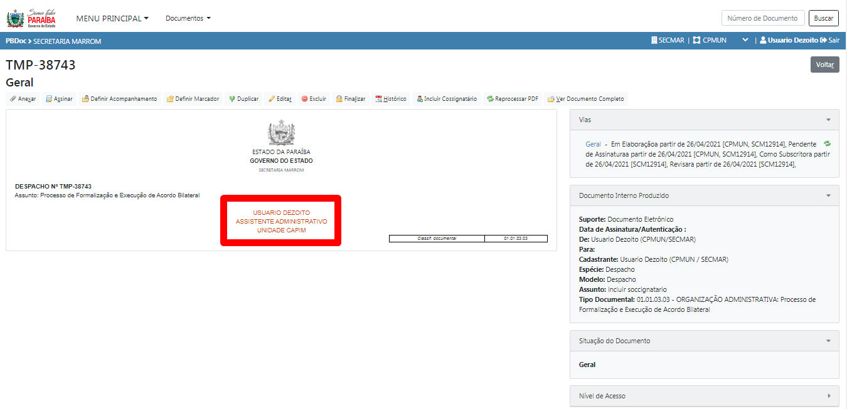
Task: Click the Número de Documento search field
Action: pyautogui.click(x=762, y=18)
